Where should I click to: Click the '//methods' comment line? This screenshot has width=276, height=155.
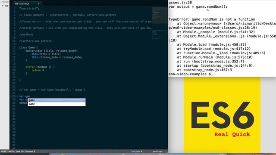click(26, 34)
